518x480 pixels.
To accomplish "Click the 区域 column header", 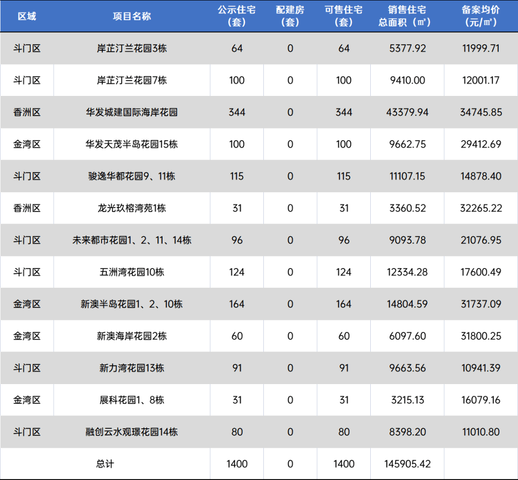I will (x=27, y=16).
